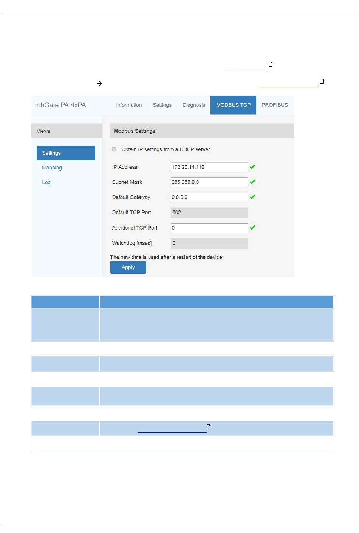
Task: Click the Apply button
Action: click(x=128, y=267)
